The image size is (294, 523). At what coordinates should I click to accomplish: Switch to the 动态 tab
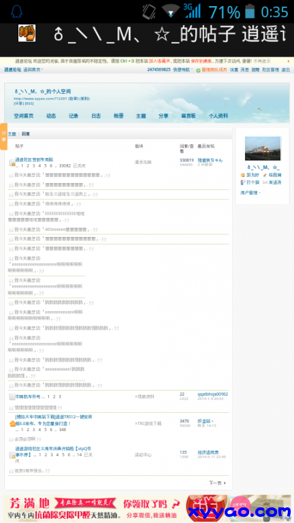(x=51, y=116)
